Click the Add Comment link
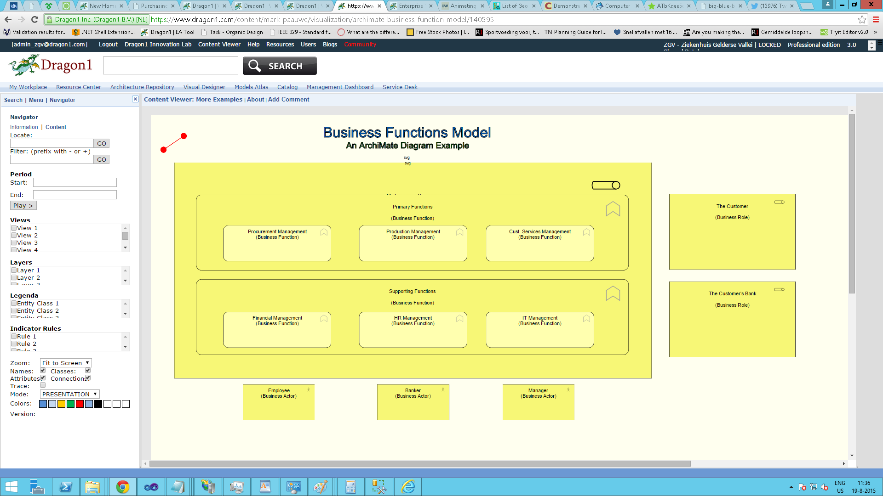The height and width of the screenshot is (496, 883). (288, 99)
